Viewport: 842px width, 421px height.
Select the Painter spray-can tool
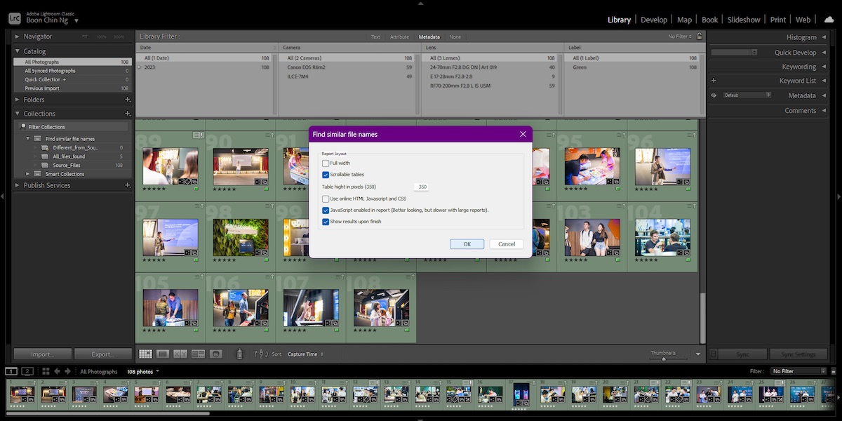point(239,354)
